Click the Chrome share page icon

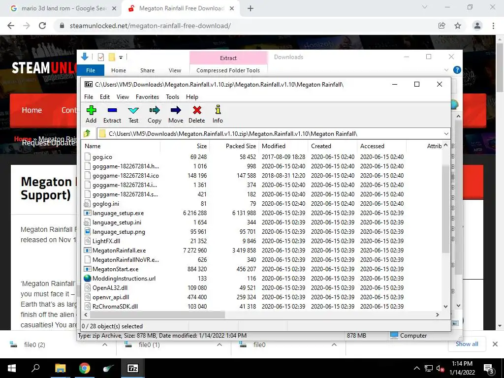coord(441,26)
